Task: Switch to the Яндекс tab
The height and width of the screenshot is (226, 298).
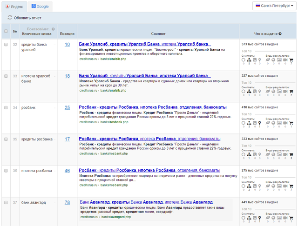Action: coord(14,7)
